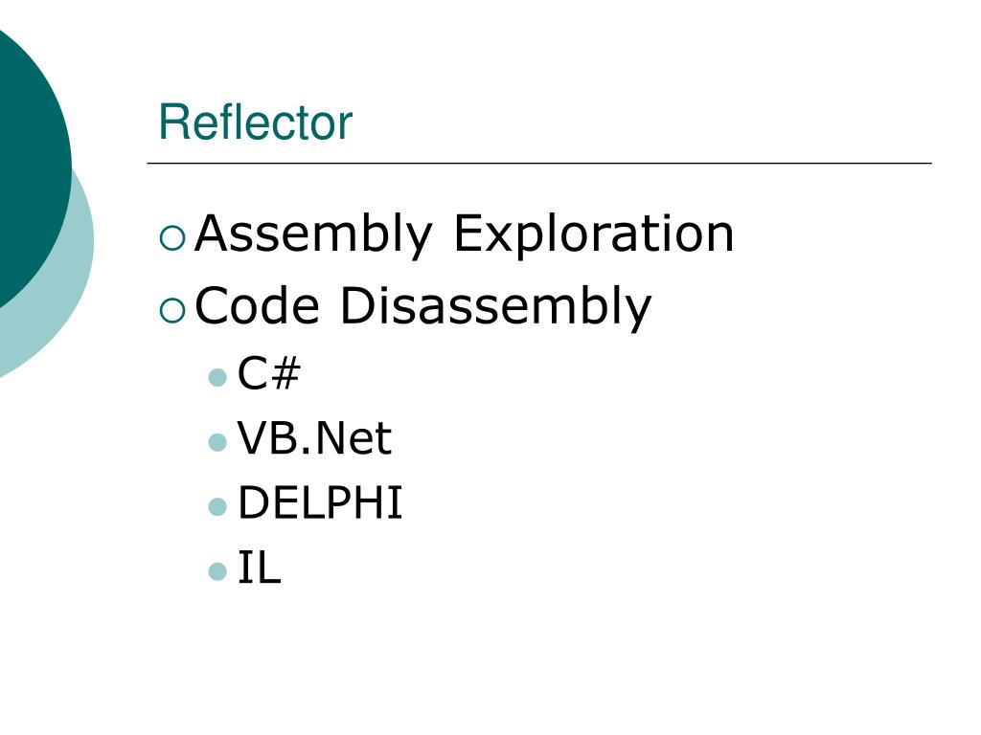Select the VB.Net list entry

point(314,437)
